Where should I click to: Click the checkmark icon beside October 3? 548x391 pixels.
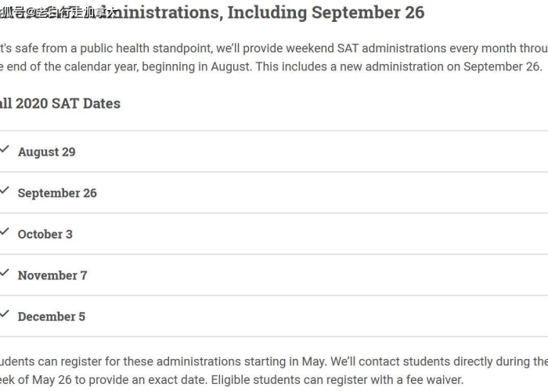(x=4, y=231)
